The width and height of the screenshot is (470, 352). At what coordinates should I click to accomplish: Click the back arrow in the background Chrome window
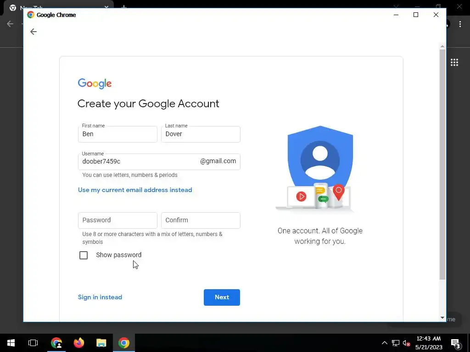pyautogui.click(x=10, y=24)
